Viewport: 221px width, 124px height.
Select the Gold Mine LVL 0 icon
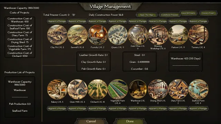[138, 35]
